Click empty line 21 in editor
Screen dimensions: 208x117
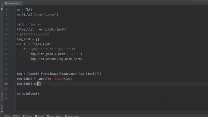(111, 89)
